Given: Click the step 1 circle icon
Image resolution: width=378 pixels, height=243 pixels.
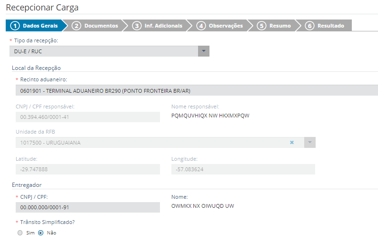Looking at the screenshot, I should (15, 26).
